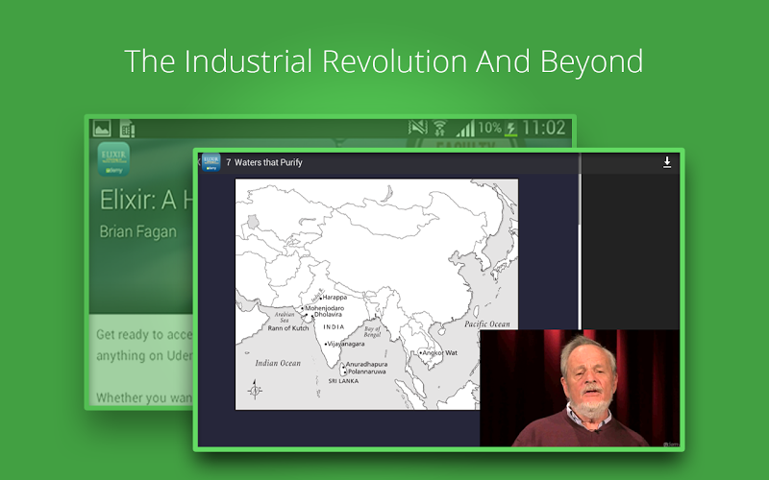Tap the Mohenjodaro label on the map
Image resolution: width=769 pixels, height=480 pixels.
pos(325,308)
